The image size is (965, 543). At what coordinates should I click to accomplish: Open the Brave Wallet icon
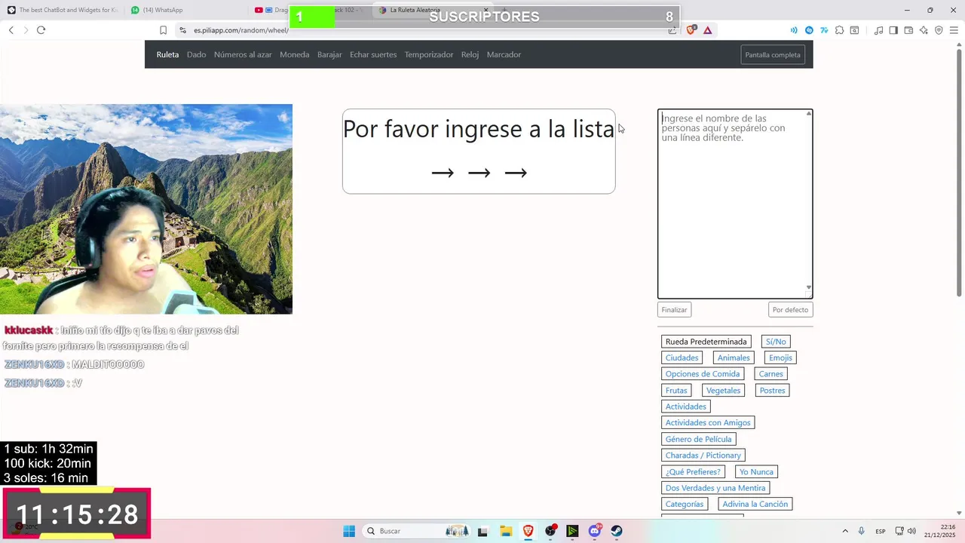pyautogui.click(x=908, y=30)
